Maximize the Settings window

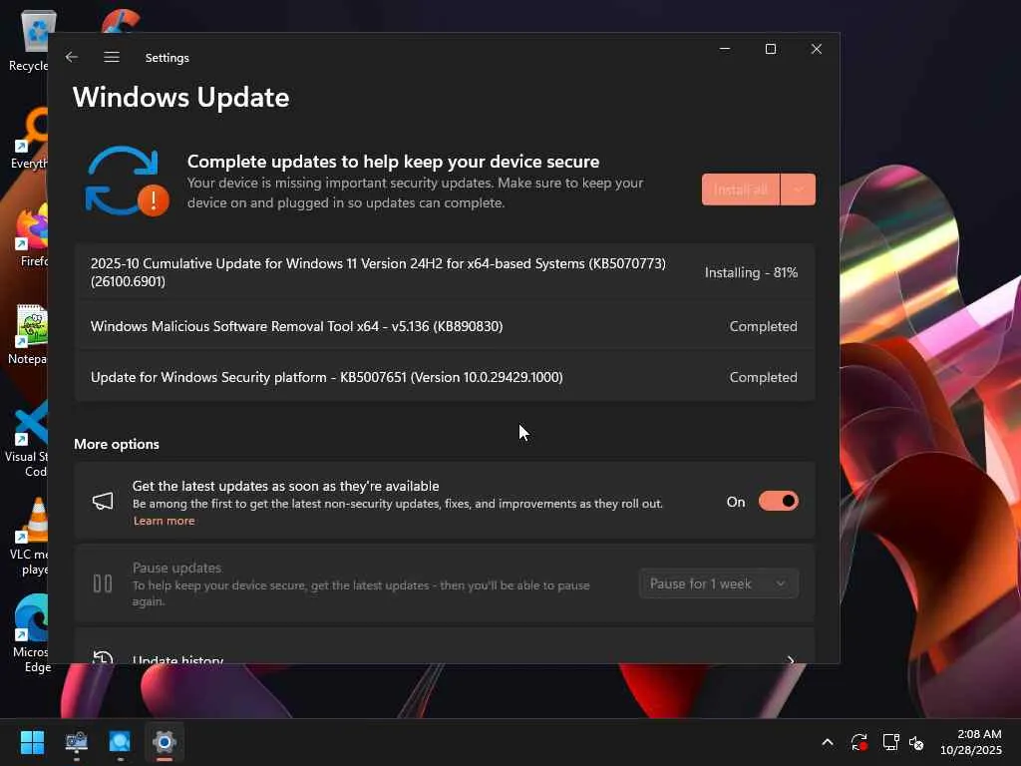tap(771, 49)
